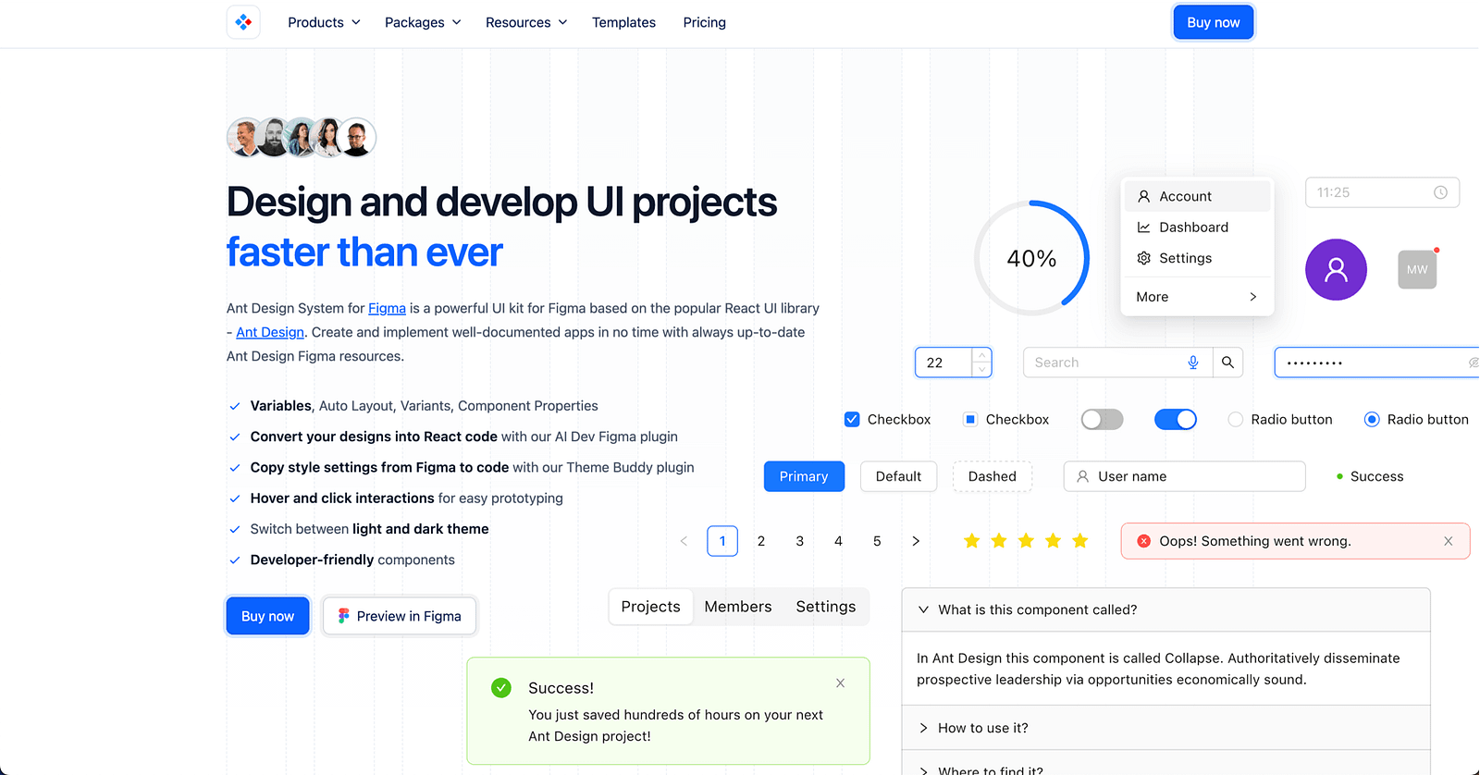Screen dimensions: 1480x775
Task: Switch to the Settings tab
Action: (826, 607)
